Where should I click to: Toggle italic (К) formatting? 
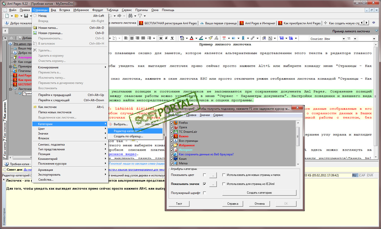[x=166, y=38]
